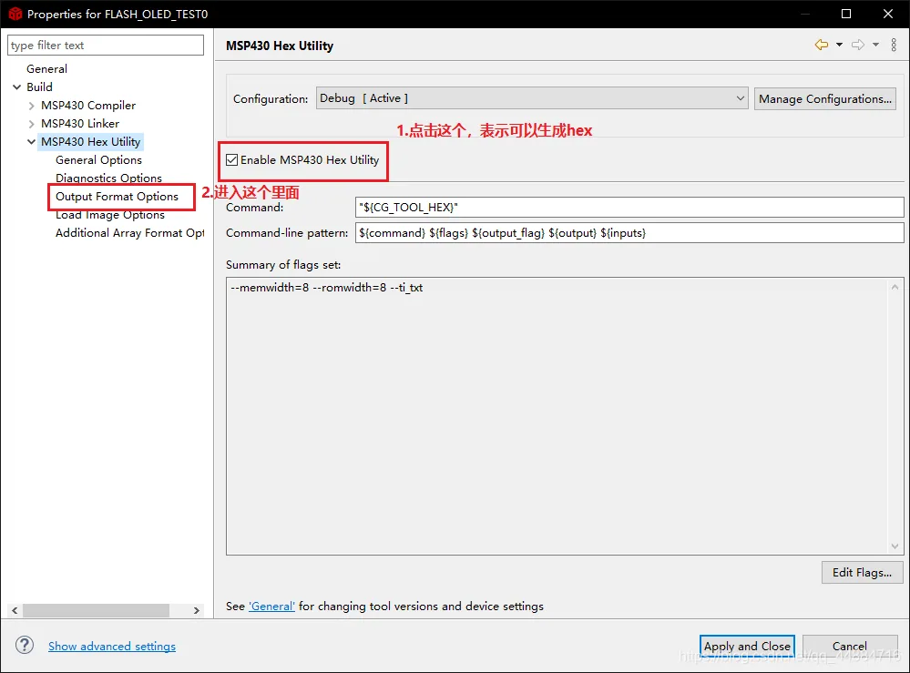Open the view menu three-dots icon

894,45
